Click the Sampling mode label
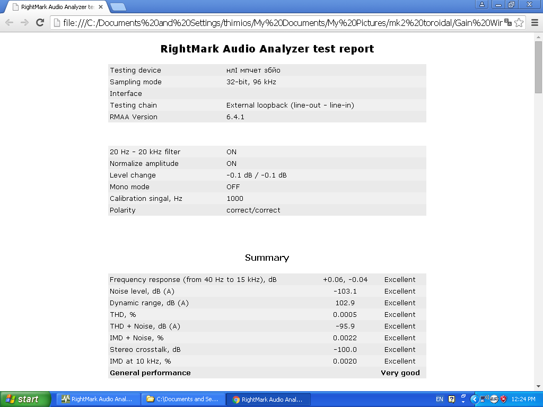This screenshot has width=543, height=407. tap(135, 82)
